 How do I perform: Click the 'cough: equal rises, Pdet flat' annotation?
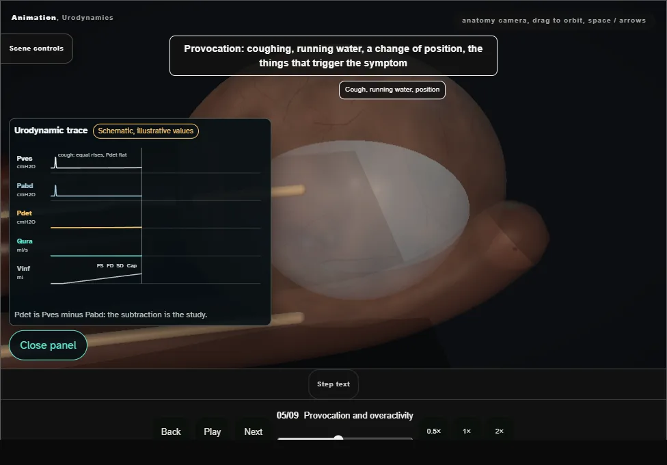coord(92,155)
